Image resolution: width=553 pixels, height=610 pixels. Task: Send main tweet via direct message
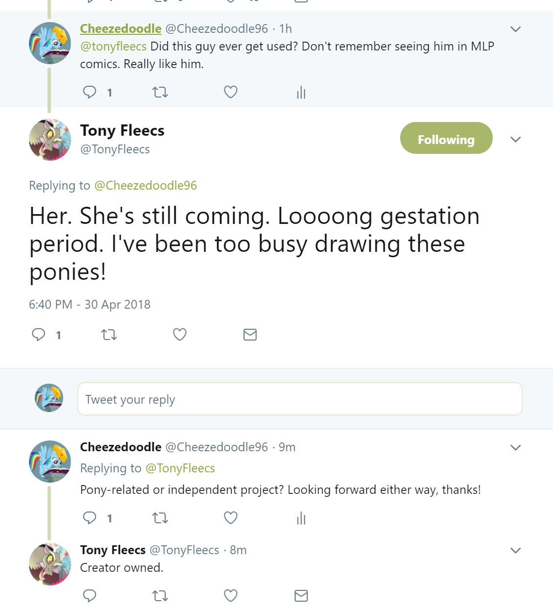250,335
